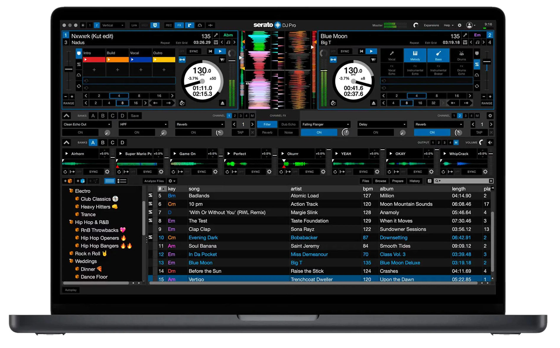560x348 pixels.
Task: Toggle the Bass stem on deck 2
Action: (438, 56)
